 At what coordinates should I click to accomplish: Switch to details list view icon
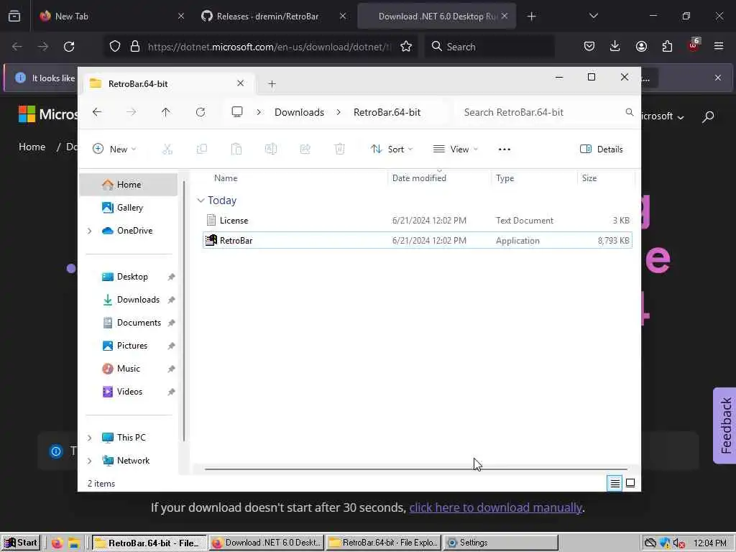(615, 483)
